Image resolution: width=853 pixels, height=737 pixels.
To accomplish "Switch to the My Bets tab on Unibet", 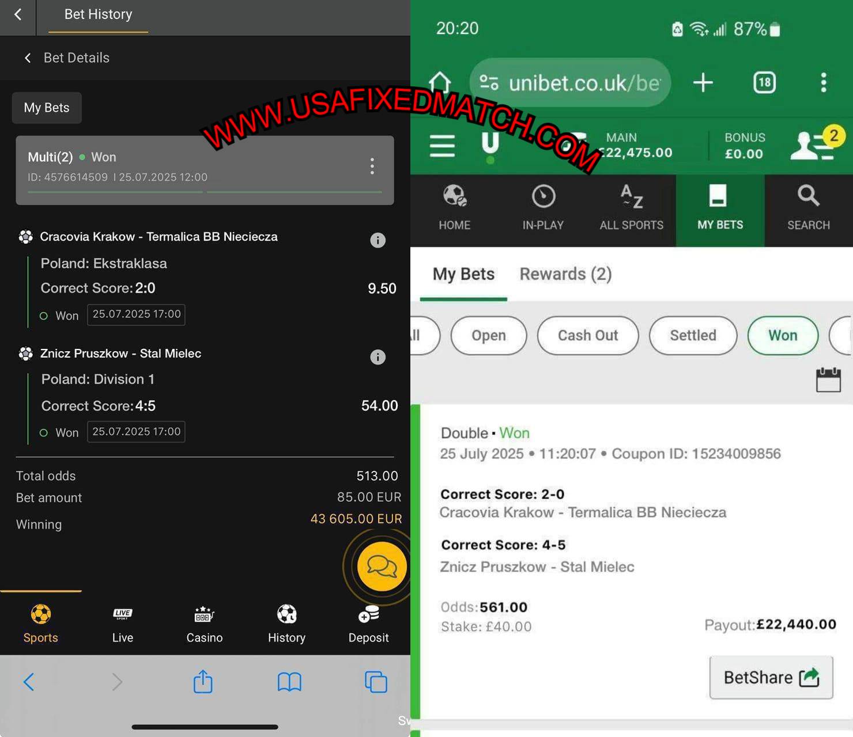I will click(x=463, y=274).
